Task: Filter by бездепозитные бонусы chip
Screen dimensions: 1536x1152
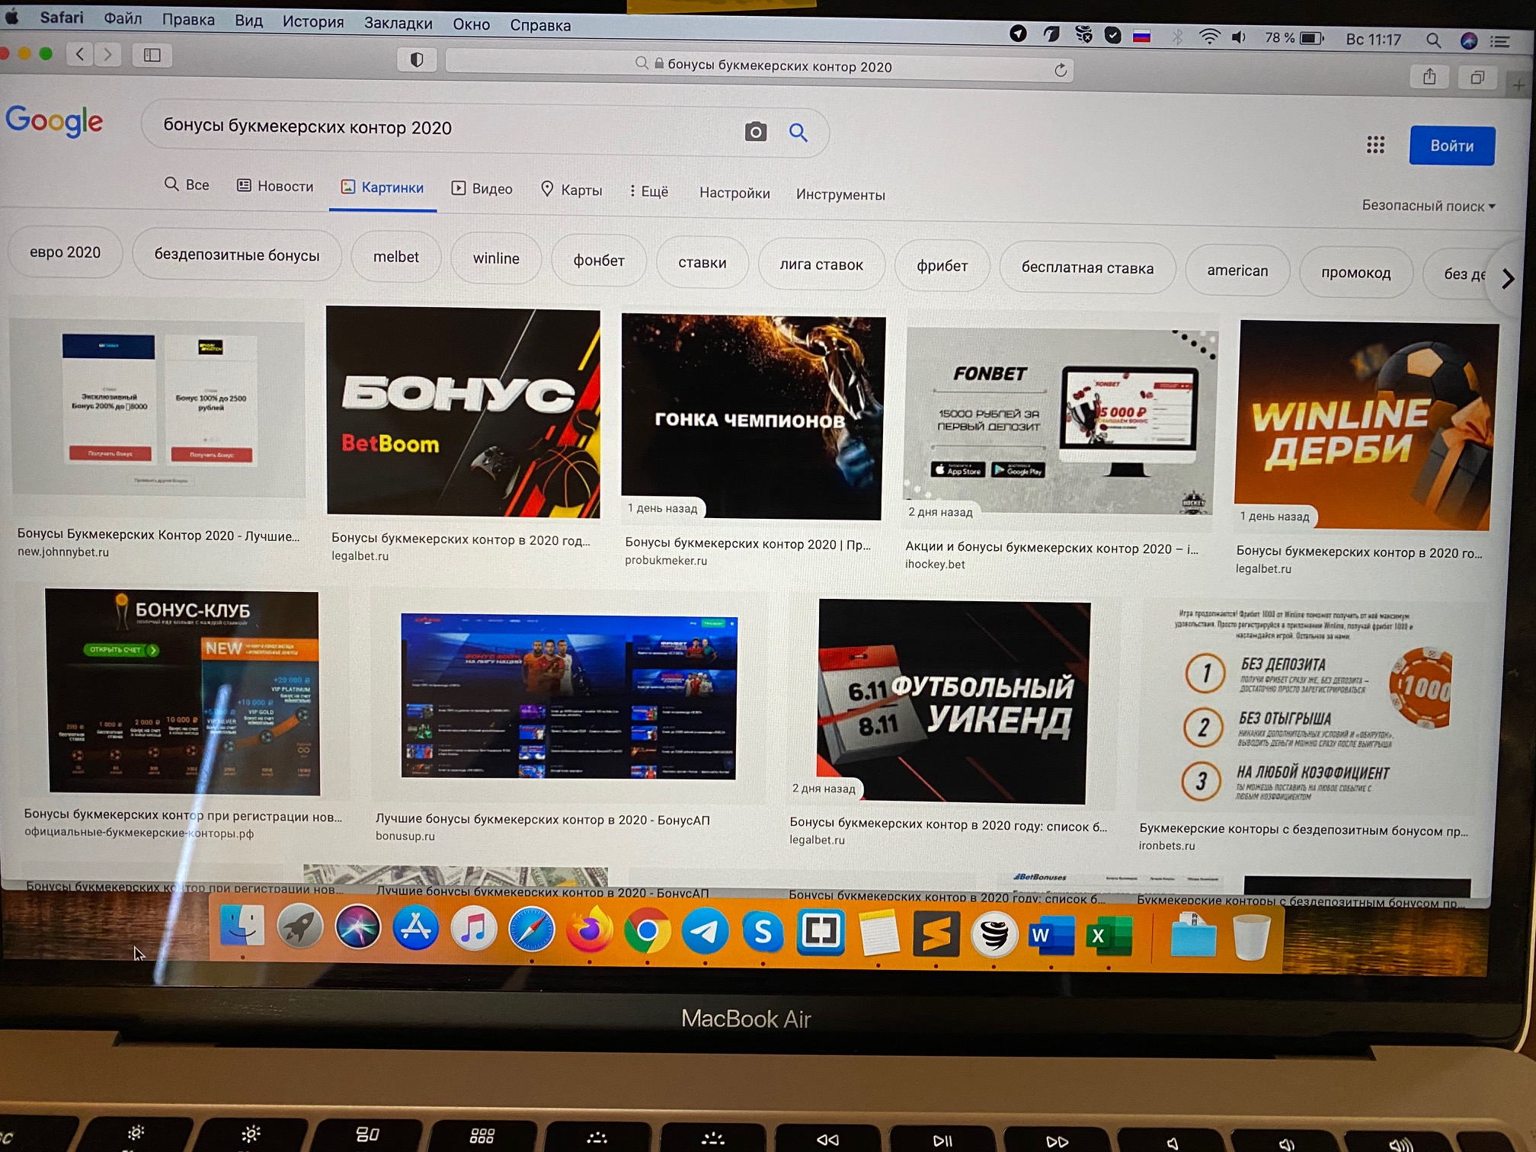Action: click(x=237, y=254)
